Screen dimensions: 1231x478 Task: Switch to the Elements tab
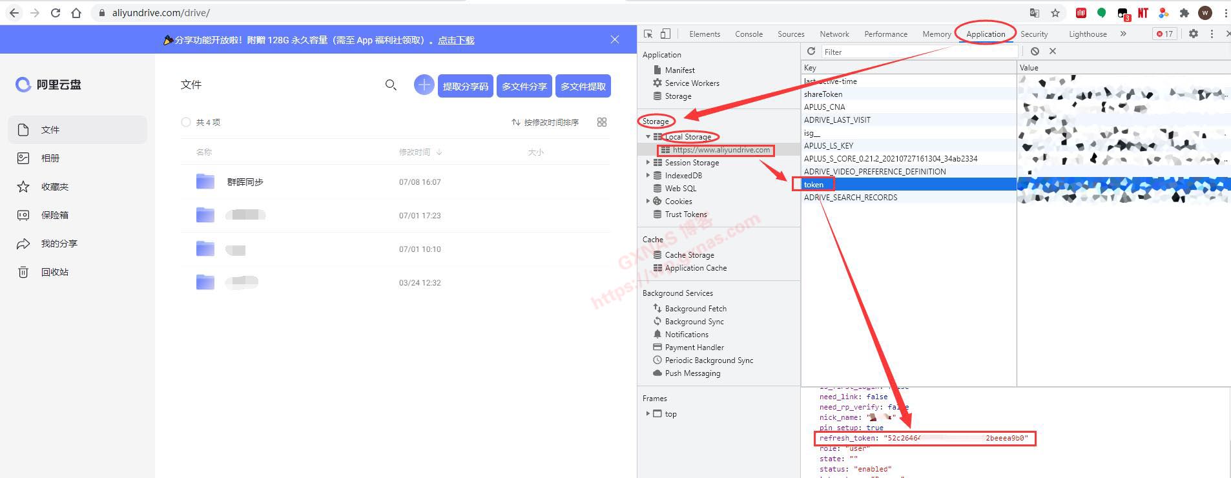705,34
